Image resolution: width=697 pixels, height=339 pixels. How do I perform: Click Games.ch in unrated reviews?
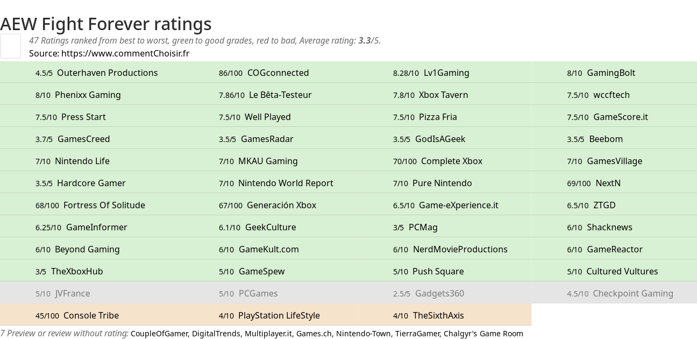point(314,334)
